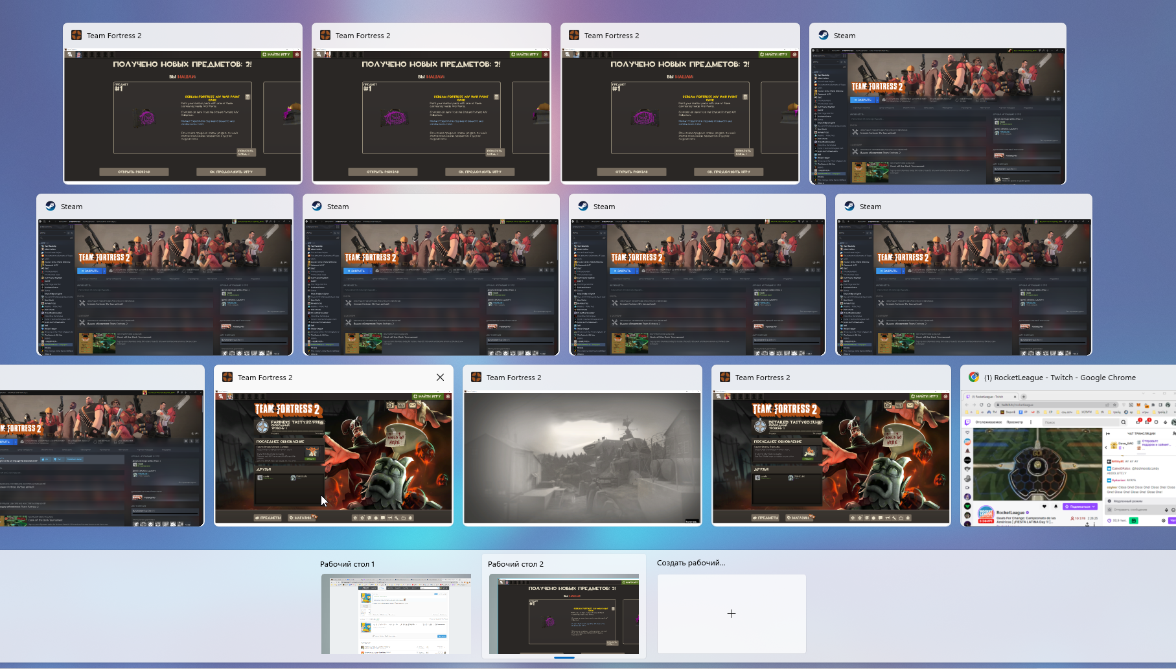Screen dimensions: 1176x669
Task: Click the Steam icon of the top-row Steam window
Action: [x=824, y=36]
